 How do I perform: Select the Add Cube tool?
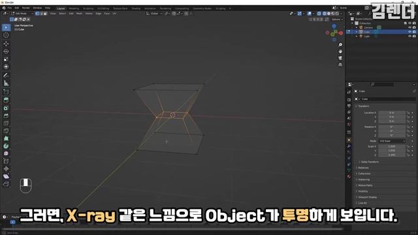tap(6, 91)
